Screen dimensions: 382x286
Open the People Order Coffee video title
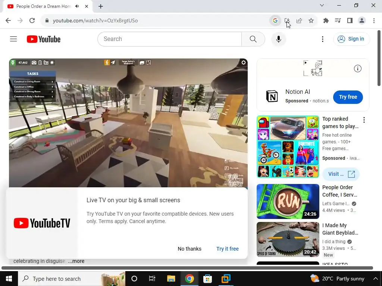click(x=340, y=191)
